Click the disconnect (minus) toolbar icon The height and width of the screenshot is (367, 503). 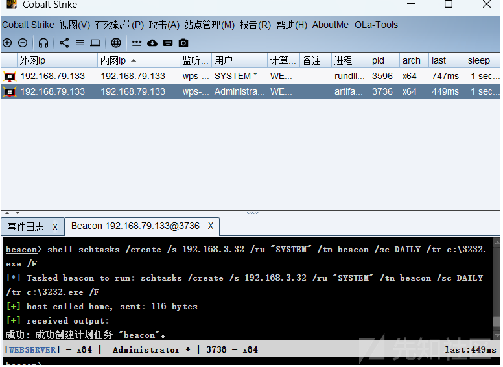pos(23,43)
